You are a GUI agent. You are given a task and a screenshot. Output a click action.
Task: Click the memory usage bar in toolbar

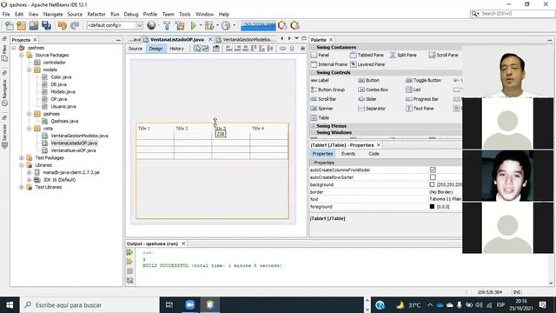(258, 25)
